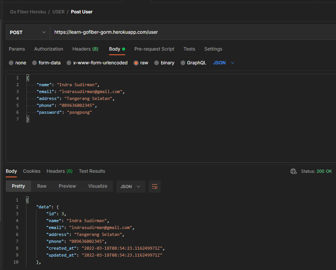Toggle the wrap lines icon in response
The height and width of the screenshot is (270, 336).
point(155,187)
